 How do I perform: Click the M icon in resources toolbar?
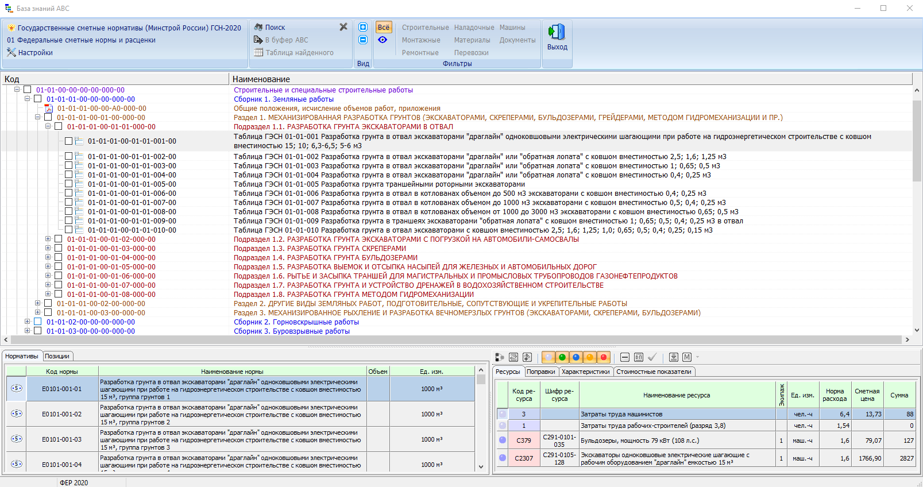(x=687, y=357)
